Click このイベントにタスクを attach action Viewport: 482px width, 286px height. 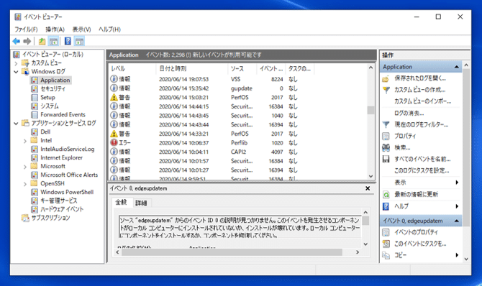pos(420,244)
